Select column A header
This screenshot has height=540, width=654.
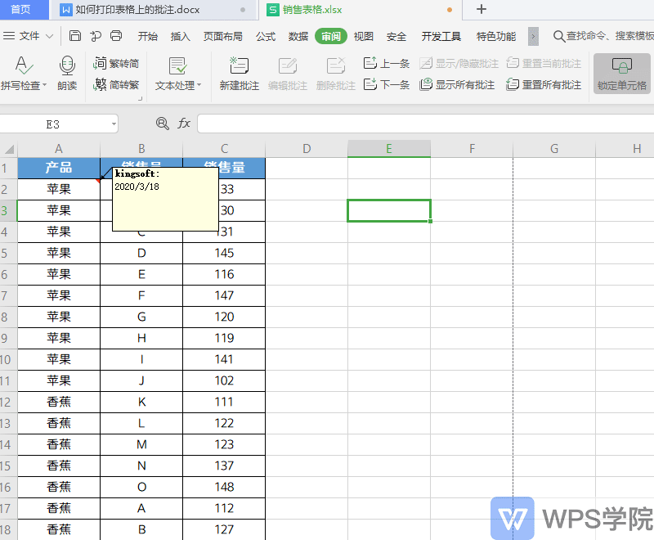click(x=59, y=149)
